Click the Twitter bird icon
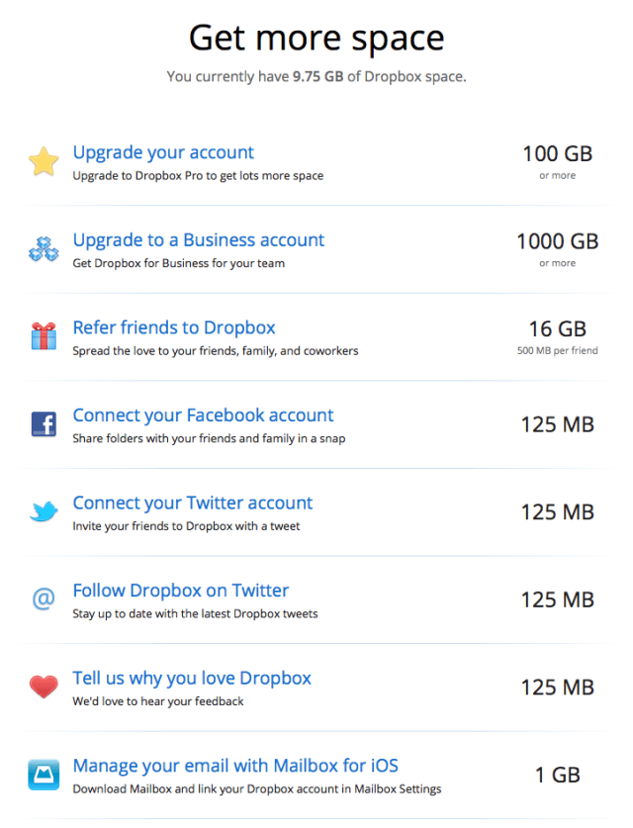 (x=44, y=512)
